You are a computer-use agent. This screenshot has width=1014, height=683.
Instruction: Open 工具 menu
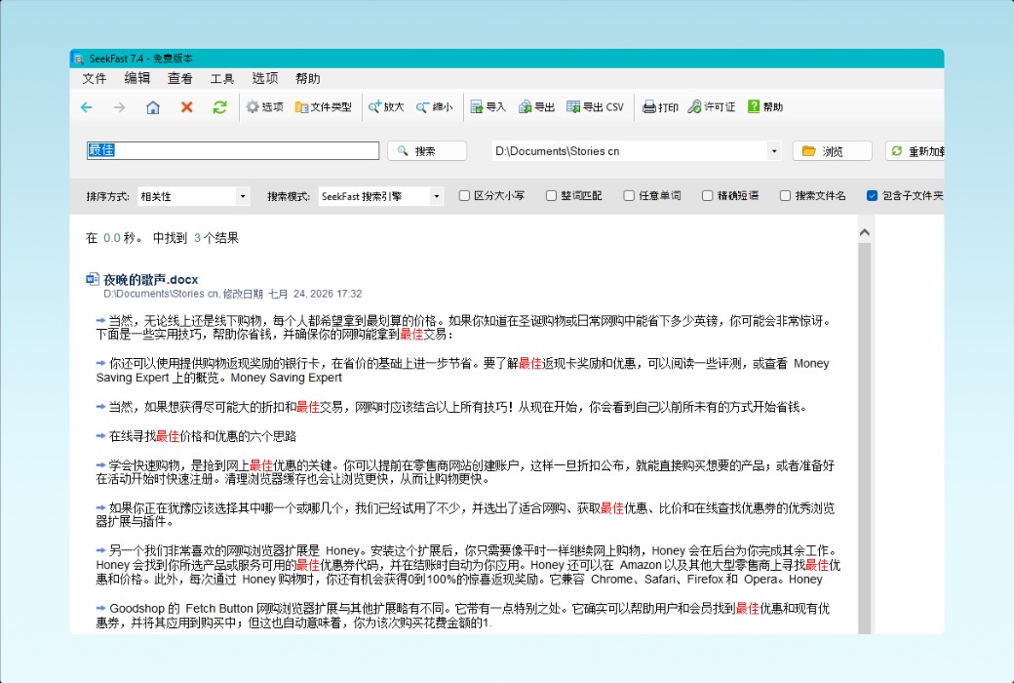click(x=222, y=78)
